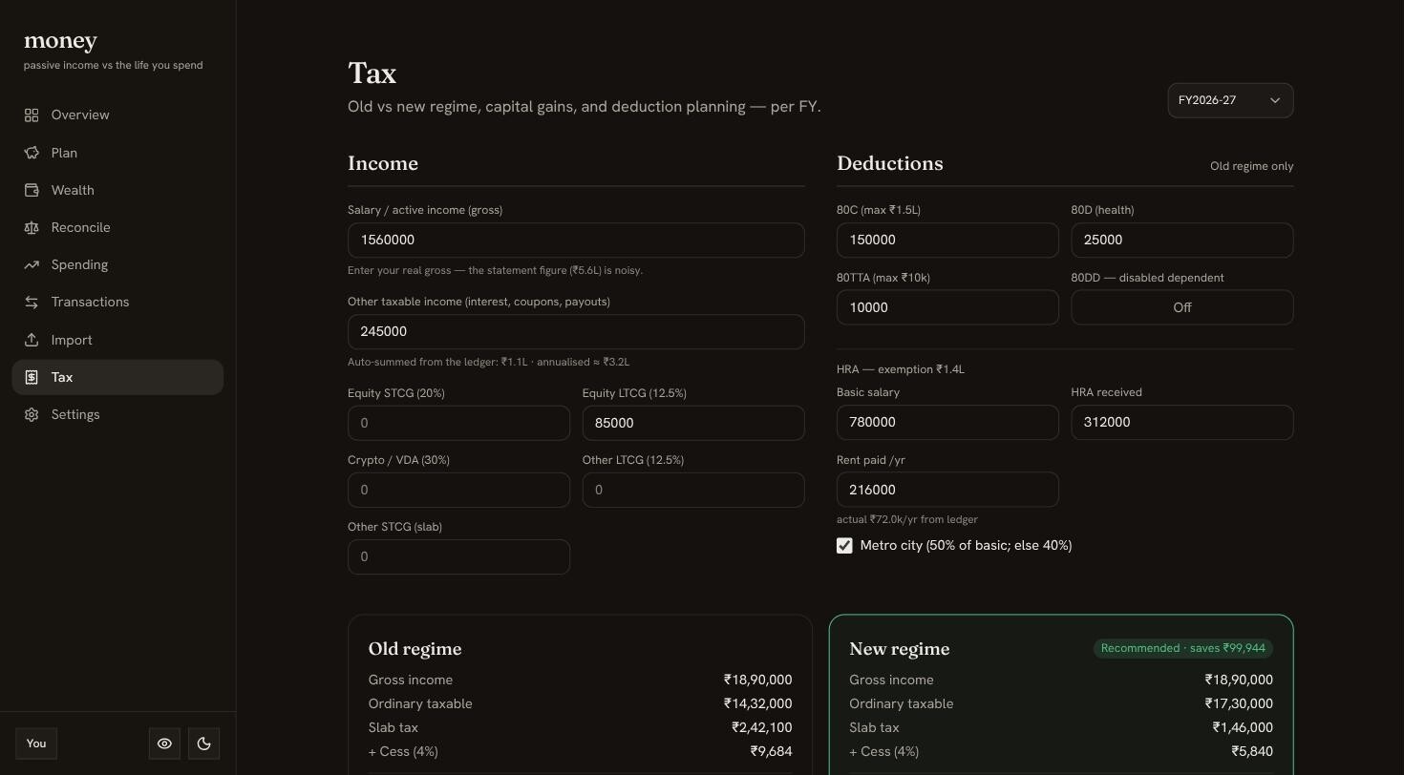Click 'actual ₹72.0k/yr from ledger' note
The width and height of the screenshot is (1404, 775).
907,519
